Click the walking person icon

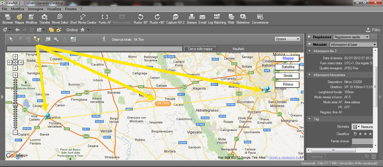(x=104, y=39)
